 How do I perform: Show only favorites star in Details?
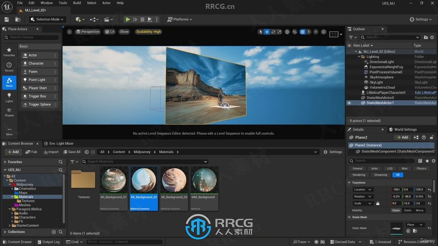[427, 161]
